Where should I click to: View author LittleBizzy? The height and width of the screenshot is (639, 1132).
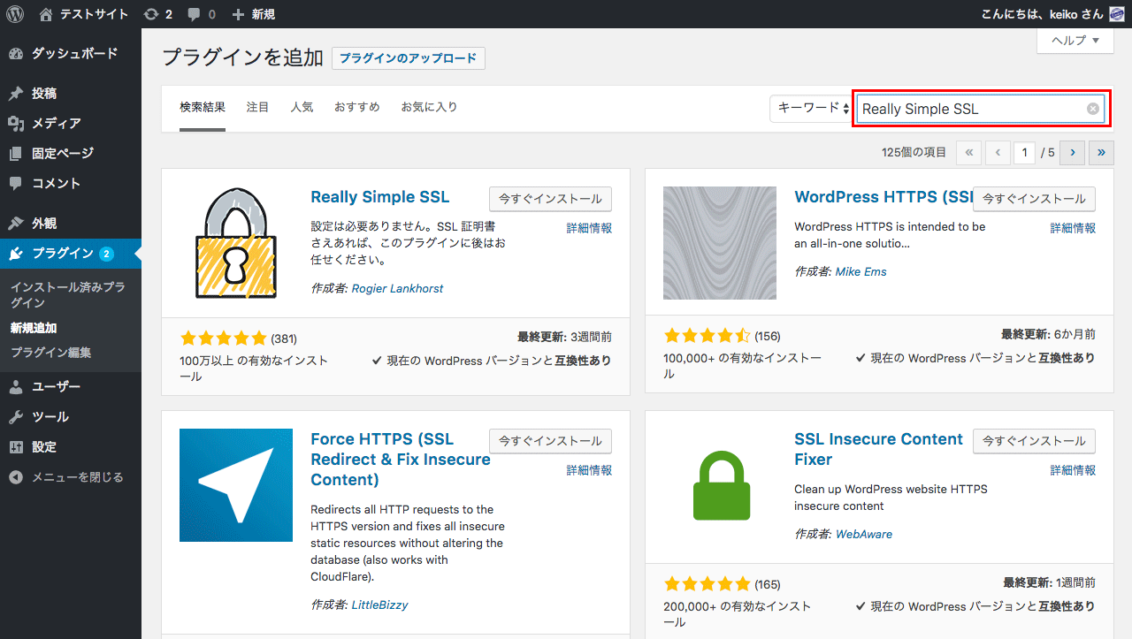point(379,605)
